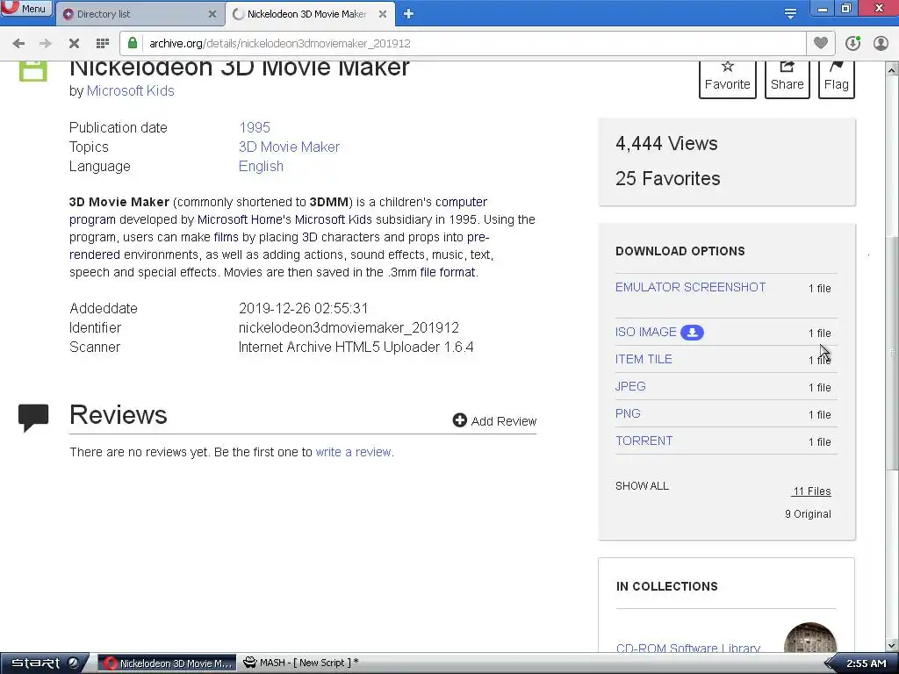Screen dimensions: 899x674
Task: Click the 2019-12-26 02:55:31 added date
Action: click(303, 308)
